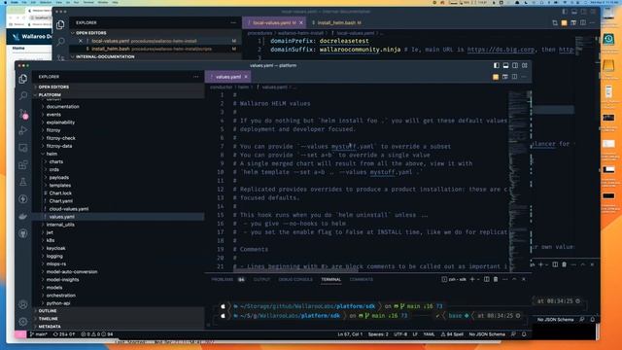Split the values.yaml editor to the right
This screenshot has height=350, width=622.
(514, 77)
